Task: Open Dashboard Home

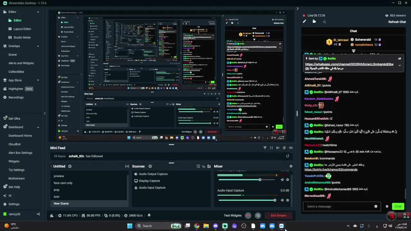Action: [x=20, y=136]
